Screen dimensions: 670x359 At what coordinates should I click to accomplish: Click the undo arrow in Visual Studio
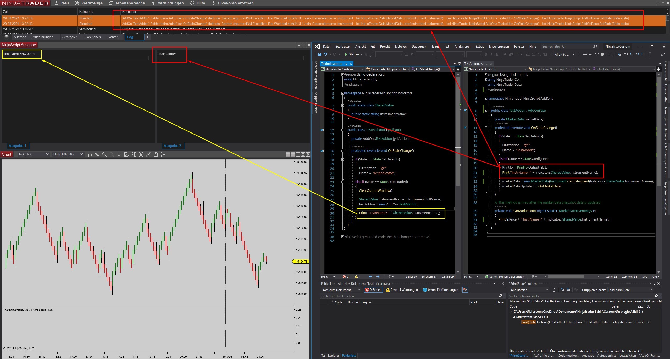coord(325,54)
